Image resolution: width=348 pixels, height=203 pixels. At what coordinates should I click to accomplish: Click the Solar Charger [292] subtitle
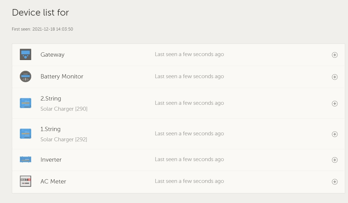coord(64,140)
